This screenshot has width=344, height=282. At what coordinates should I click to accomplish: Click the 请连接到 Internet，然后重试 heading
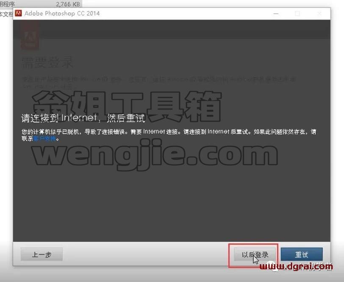point(83,118)
